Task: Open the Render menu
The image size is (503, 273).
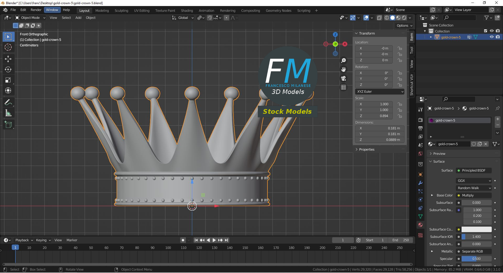Action: [x=36, y=10]
